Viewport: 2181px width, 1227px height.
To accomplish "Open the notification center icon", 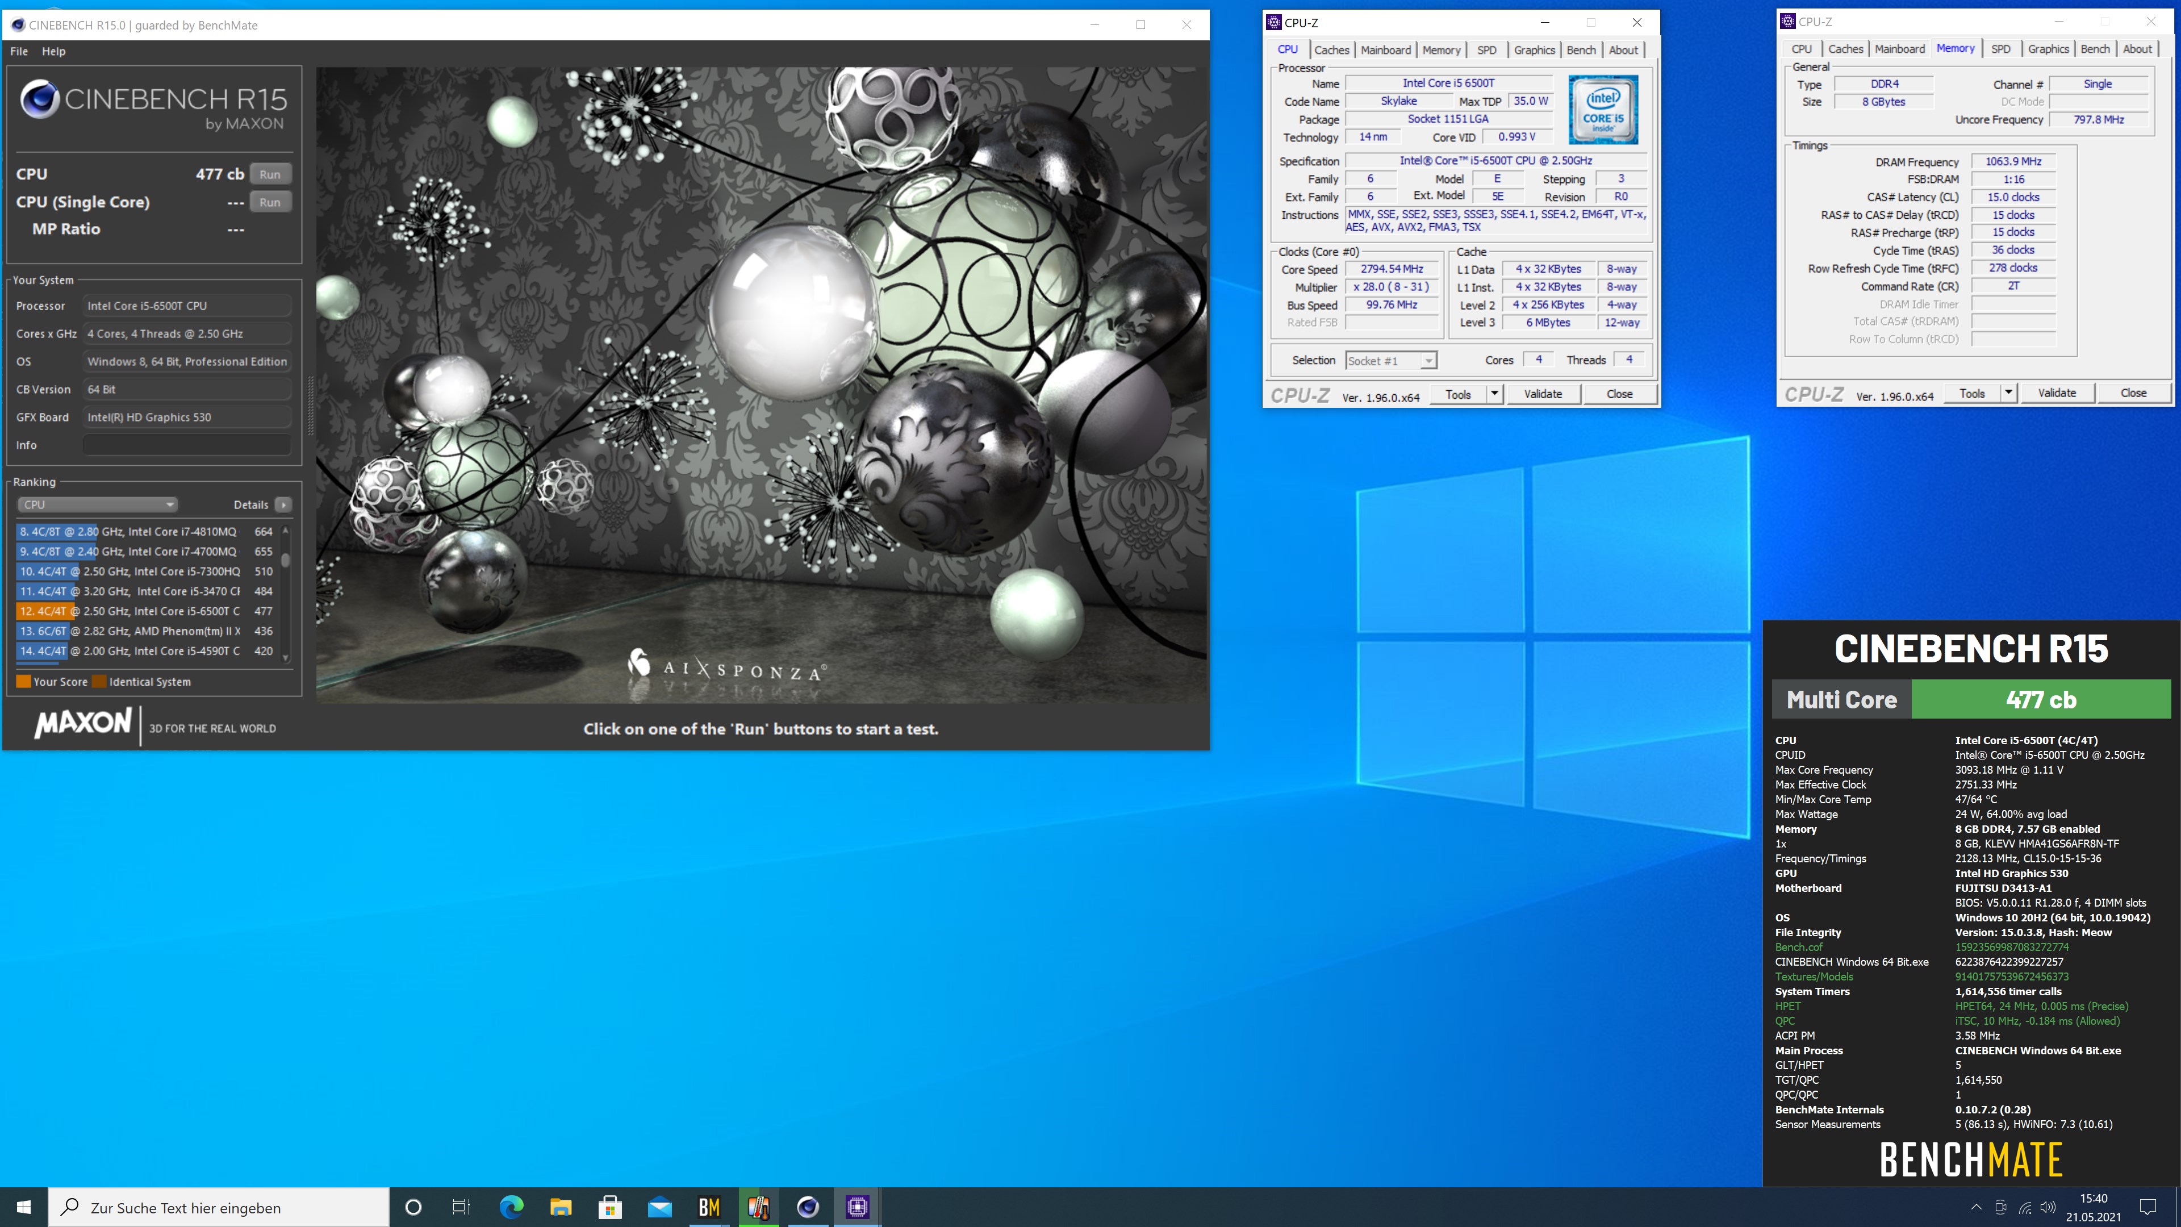I will click(2148, 1207).
